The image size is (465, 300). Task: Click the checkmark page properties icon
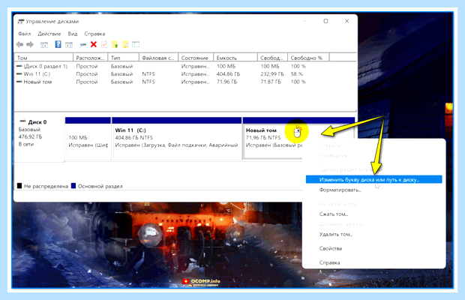[x=104, y=44]
